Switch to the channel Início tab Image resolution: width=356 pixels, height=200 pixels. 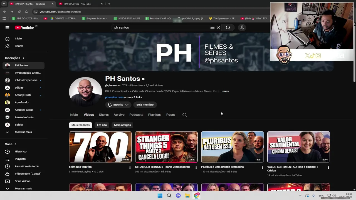(74, 115)
